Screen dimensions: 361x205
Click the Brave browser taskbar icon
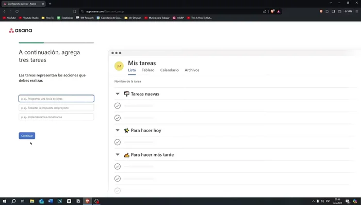point(87,201)
